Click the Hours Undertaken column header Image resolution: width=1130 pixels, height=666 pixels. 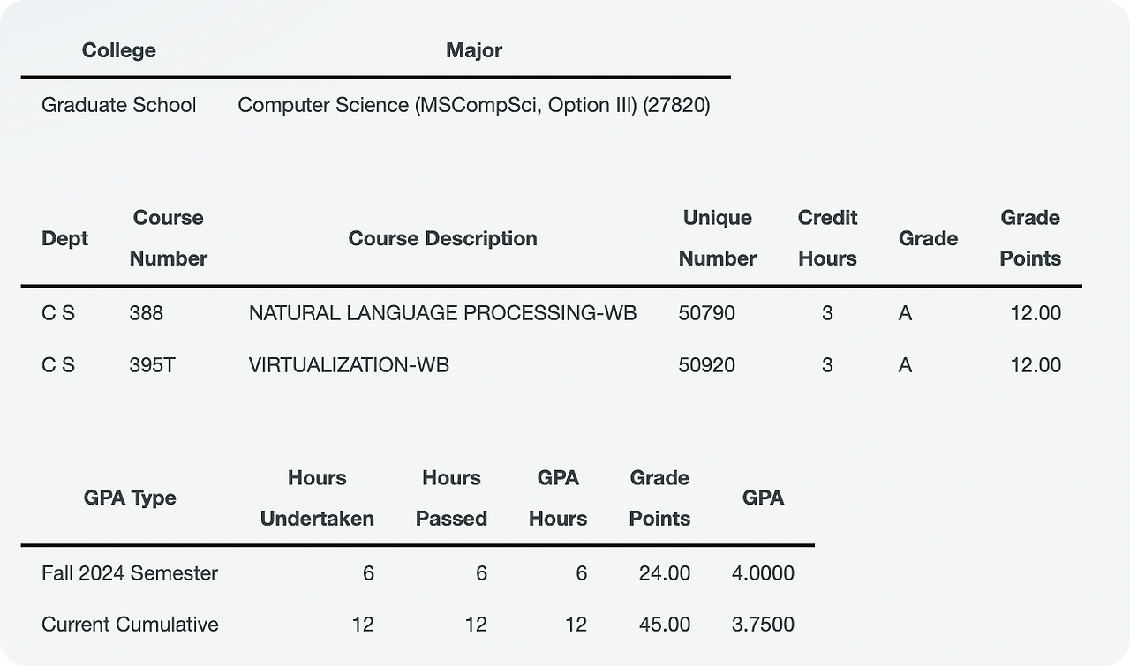[x=317, y=498]
